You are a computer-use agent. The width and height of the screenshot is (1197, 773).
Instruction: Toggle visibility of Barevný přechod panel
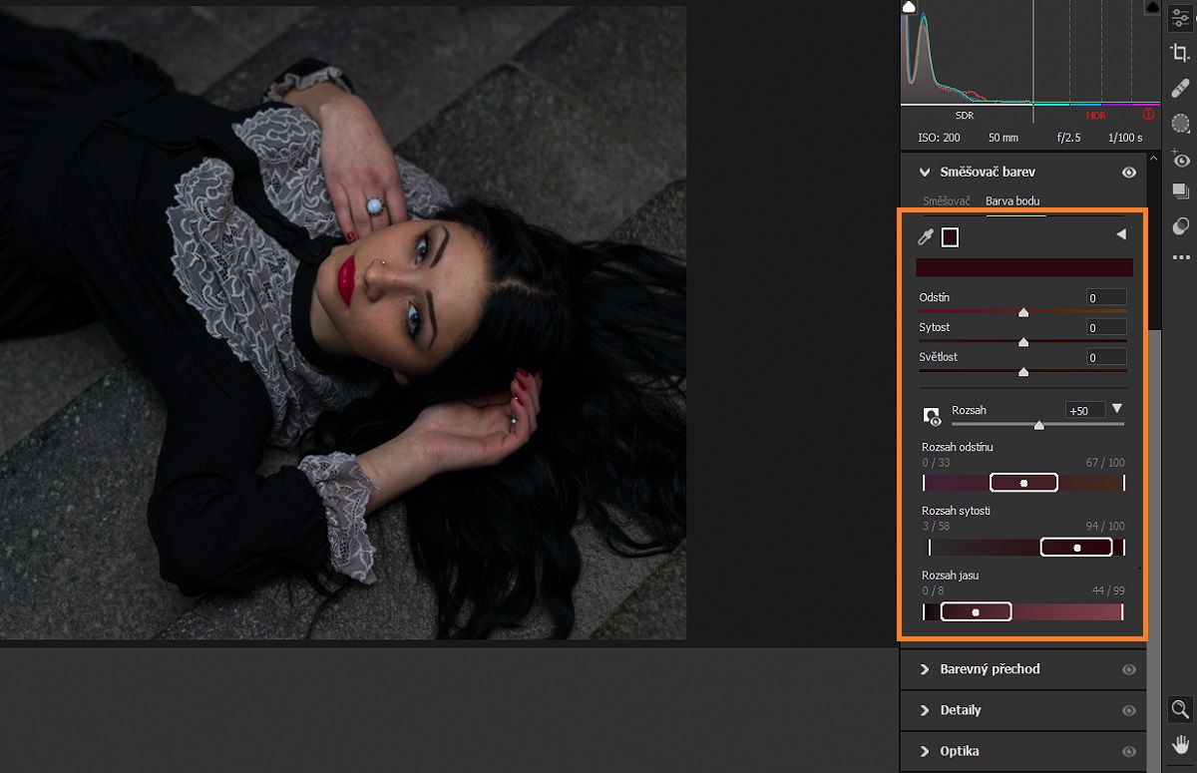tap(1129, 669)
